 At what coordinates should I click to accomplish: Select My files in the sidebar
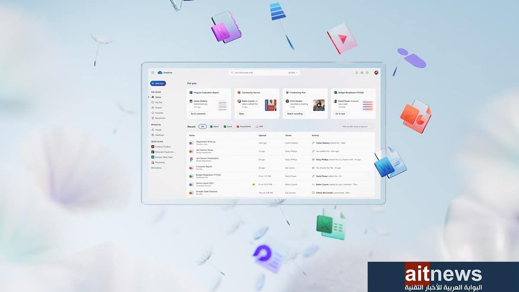point(158,103)
